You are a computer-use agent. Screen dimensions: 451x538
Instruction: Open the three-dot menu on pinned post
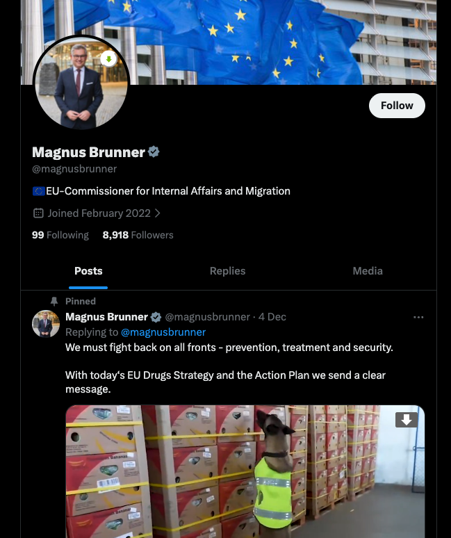(x=418, y=317)
